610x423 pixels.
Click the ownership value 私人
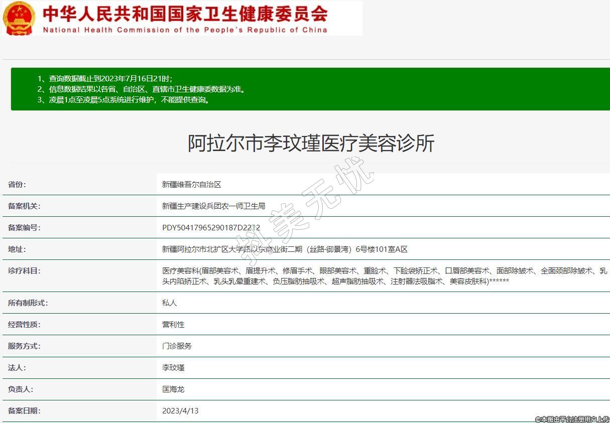pyautogui.click(x=169, y=303)
